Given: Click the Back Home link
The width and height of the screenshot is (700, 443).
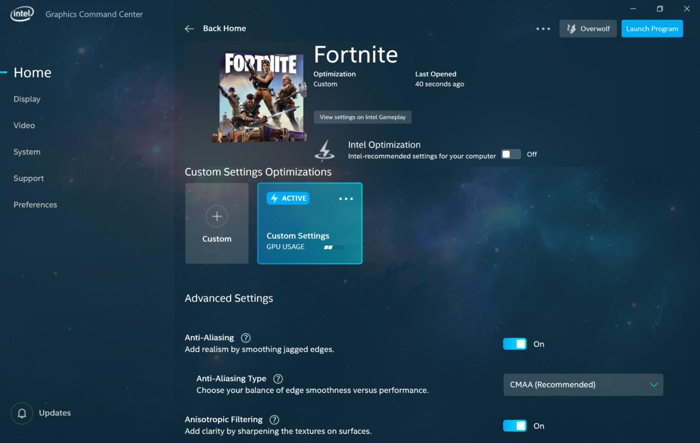Looking at the screenshot, I should pyautogui.click(x=224, y=29).
